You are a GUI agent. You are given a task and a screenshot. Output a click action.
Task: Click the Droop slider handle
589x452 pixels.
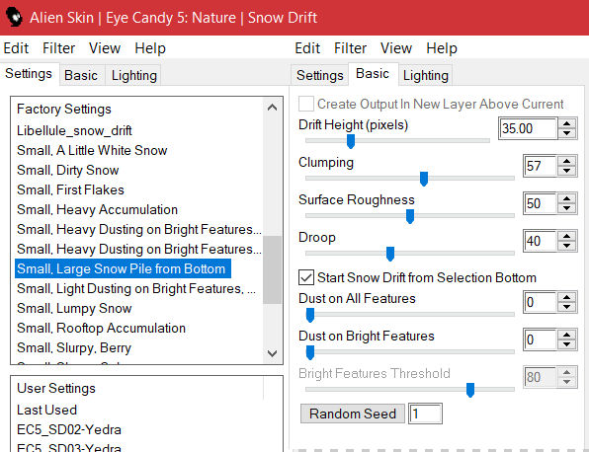click(390, 254)
